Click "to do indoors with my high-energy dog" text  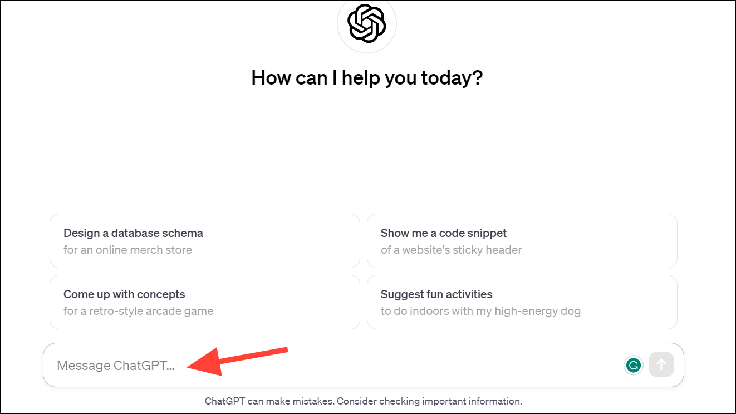point(480,311)
